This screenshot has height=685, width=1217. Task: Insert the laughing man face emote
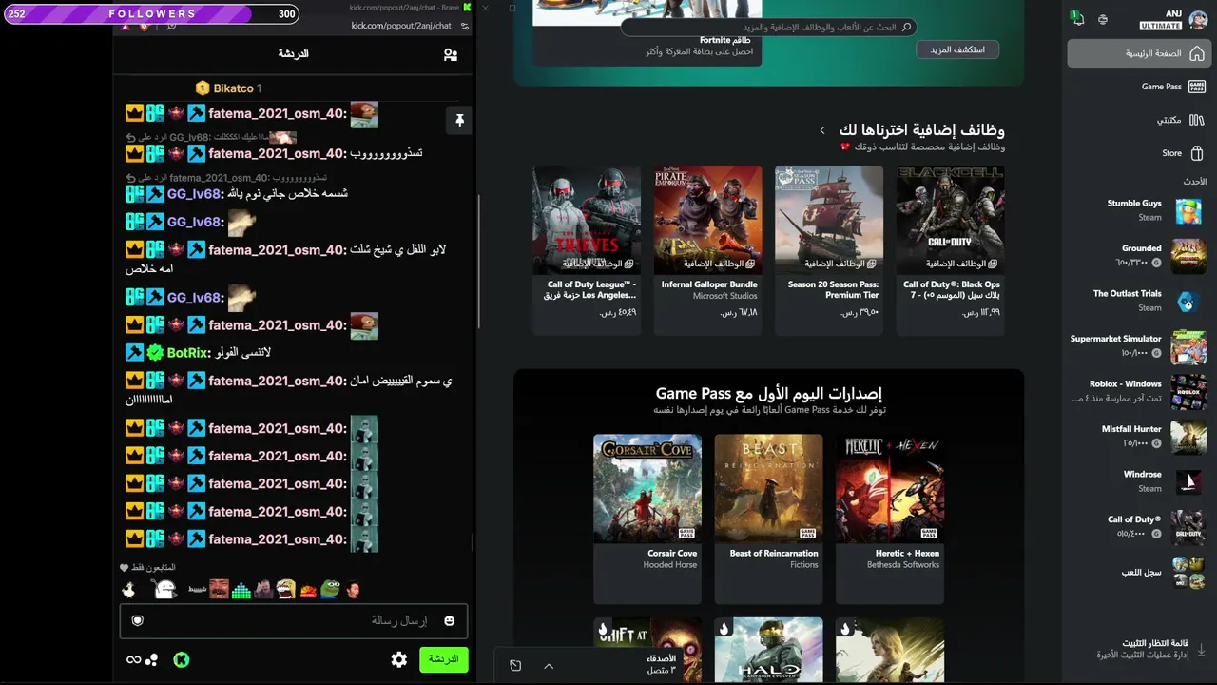pos(219,590)
